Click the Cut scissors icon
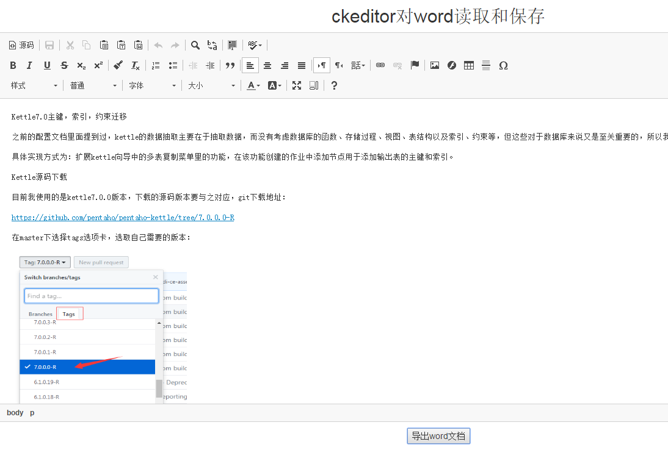Screen dimensions: 668x450 pyautogui.click(x=70, y=45)
